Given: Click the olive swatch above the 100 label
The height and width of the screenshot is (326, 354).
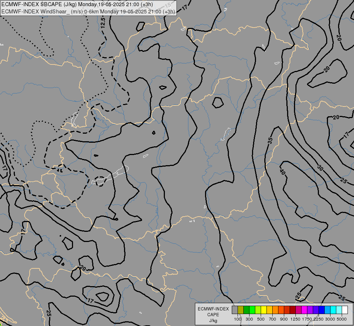Looking at the screenshot, I should 241,310.
